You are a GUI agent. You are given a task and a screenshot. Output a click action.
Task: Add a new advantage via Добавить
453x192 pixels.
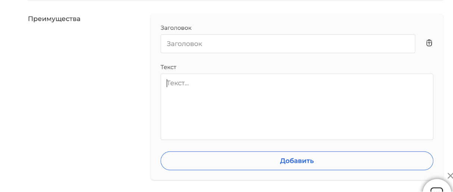point(297,161)
